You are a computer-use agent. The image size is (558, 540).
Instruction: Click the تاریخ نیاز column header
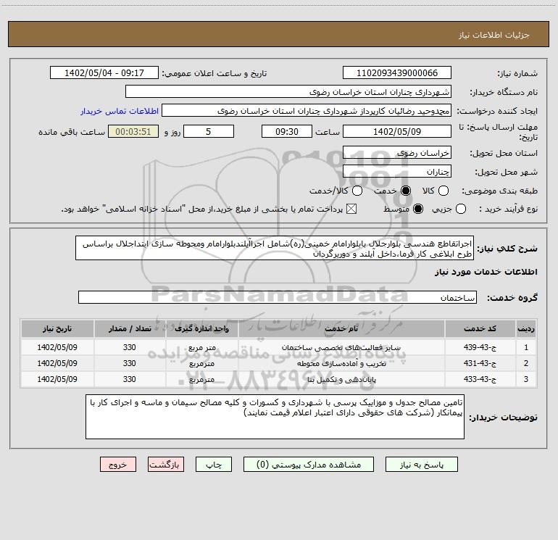57,328
